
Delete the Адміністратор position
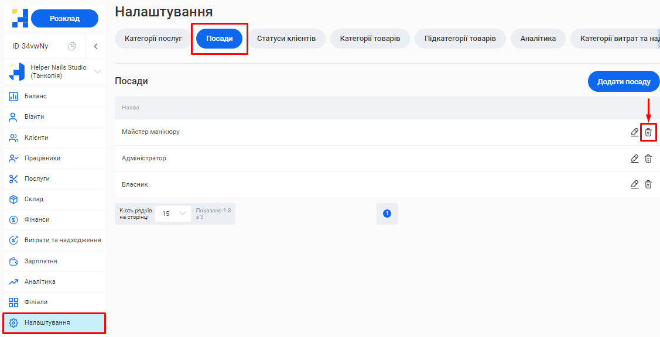pos(648,159)
